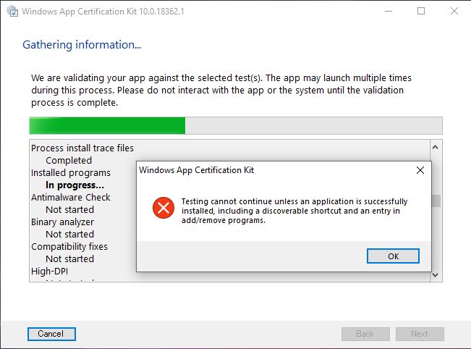
Task: Click the disabled Next button
Action: point(420,334)
